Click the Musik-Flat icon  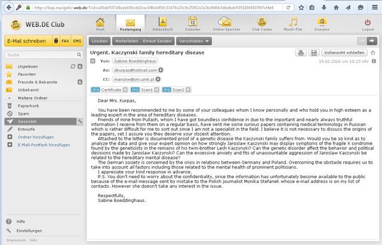[x=292, y=23]
